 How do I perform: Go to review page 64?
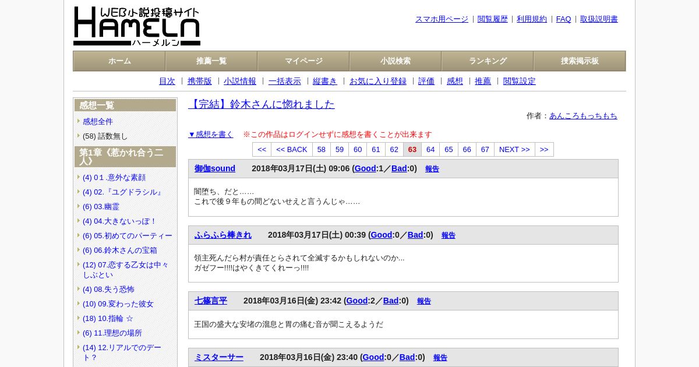tap(430, 150)
